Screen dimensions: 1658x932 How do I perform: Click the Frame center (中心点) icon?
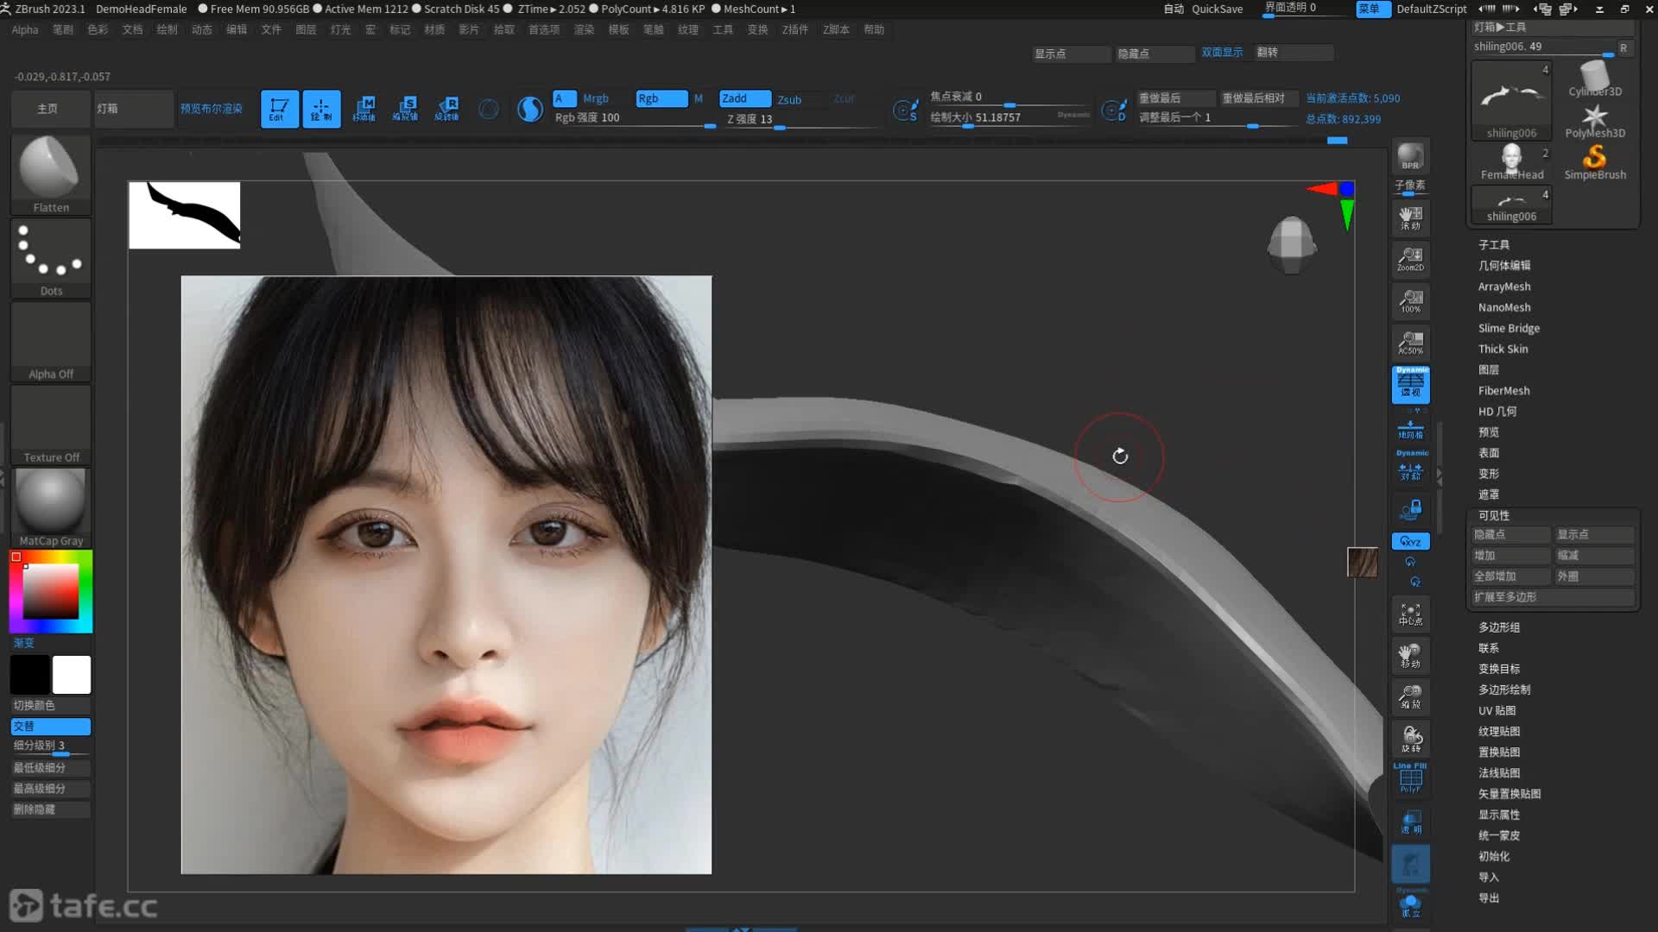1410,614
